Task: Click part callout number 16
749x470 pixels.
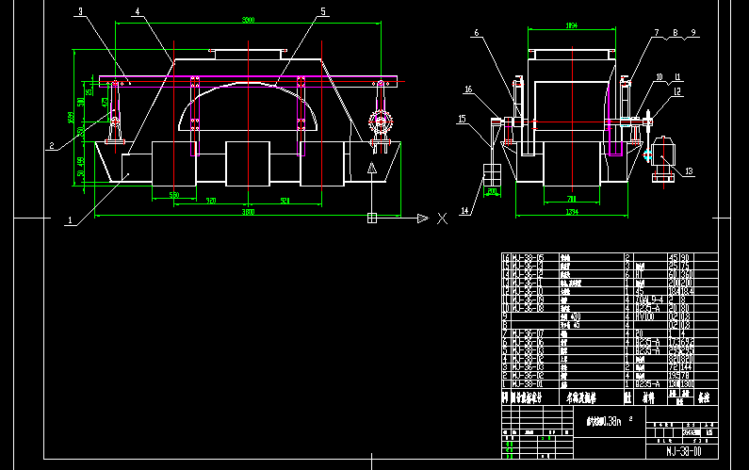Action: pos(466,89)
